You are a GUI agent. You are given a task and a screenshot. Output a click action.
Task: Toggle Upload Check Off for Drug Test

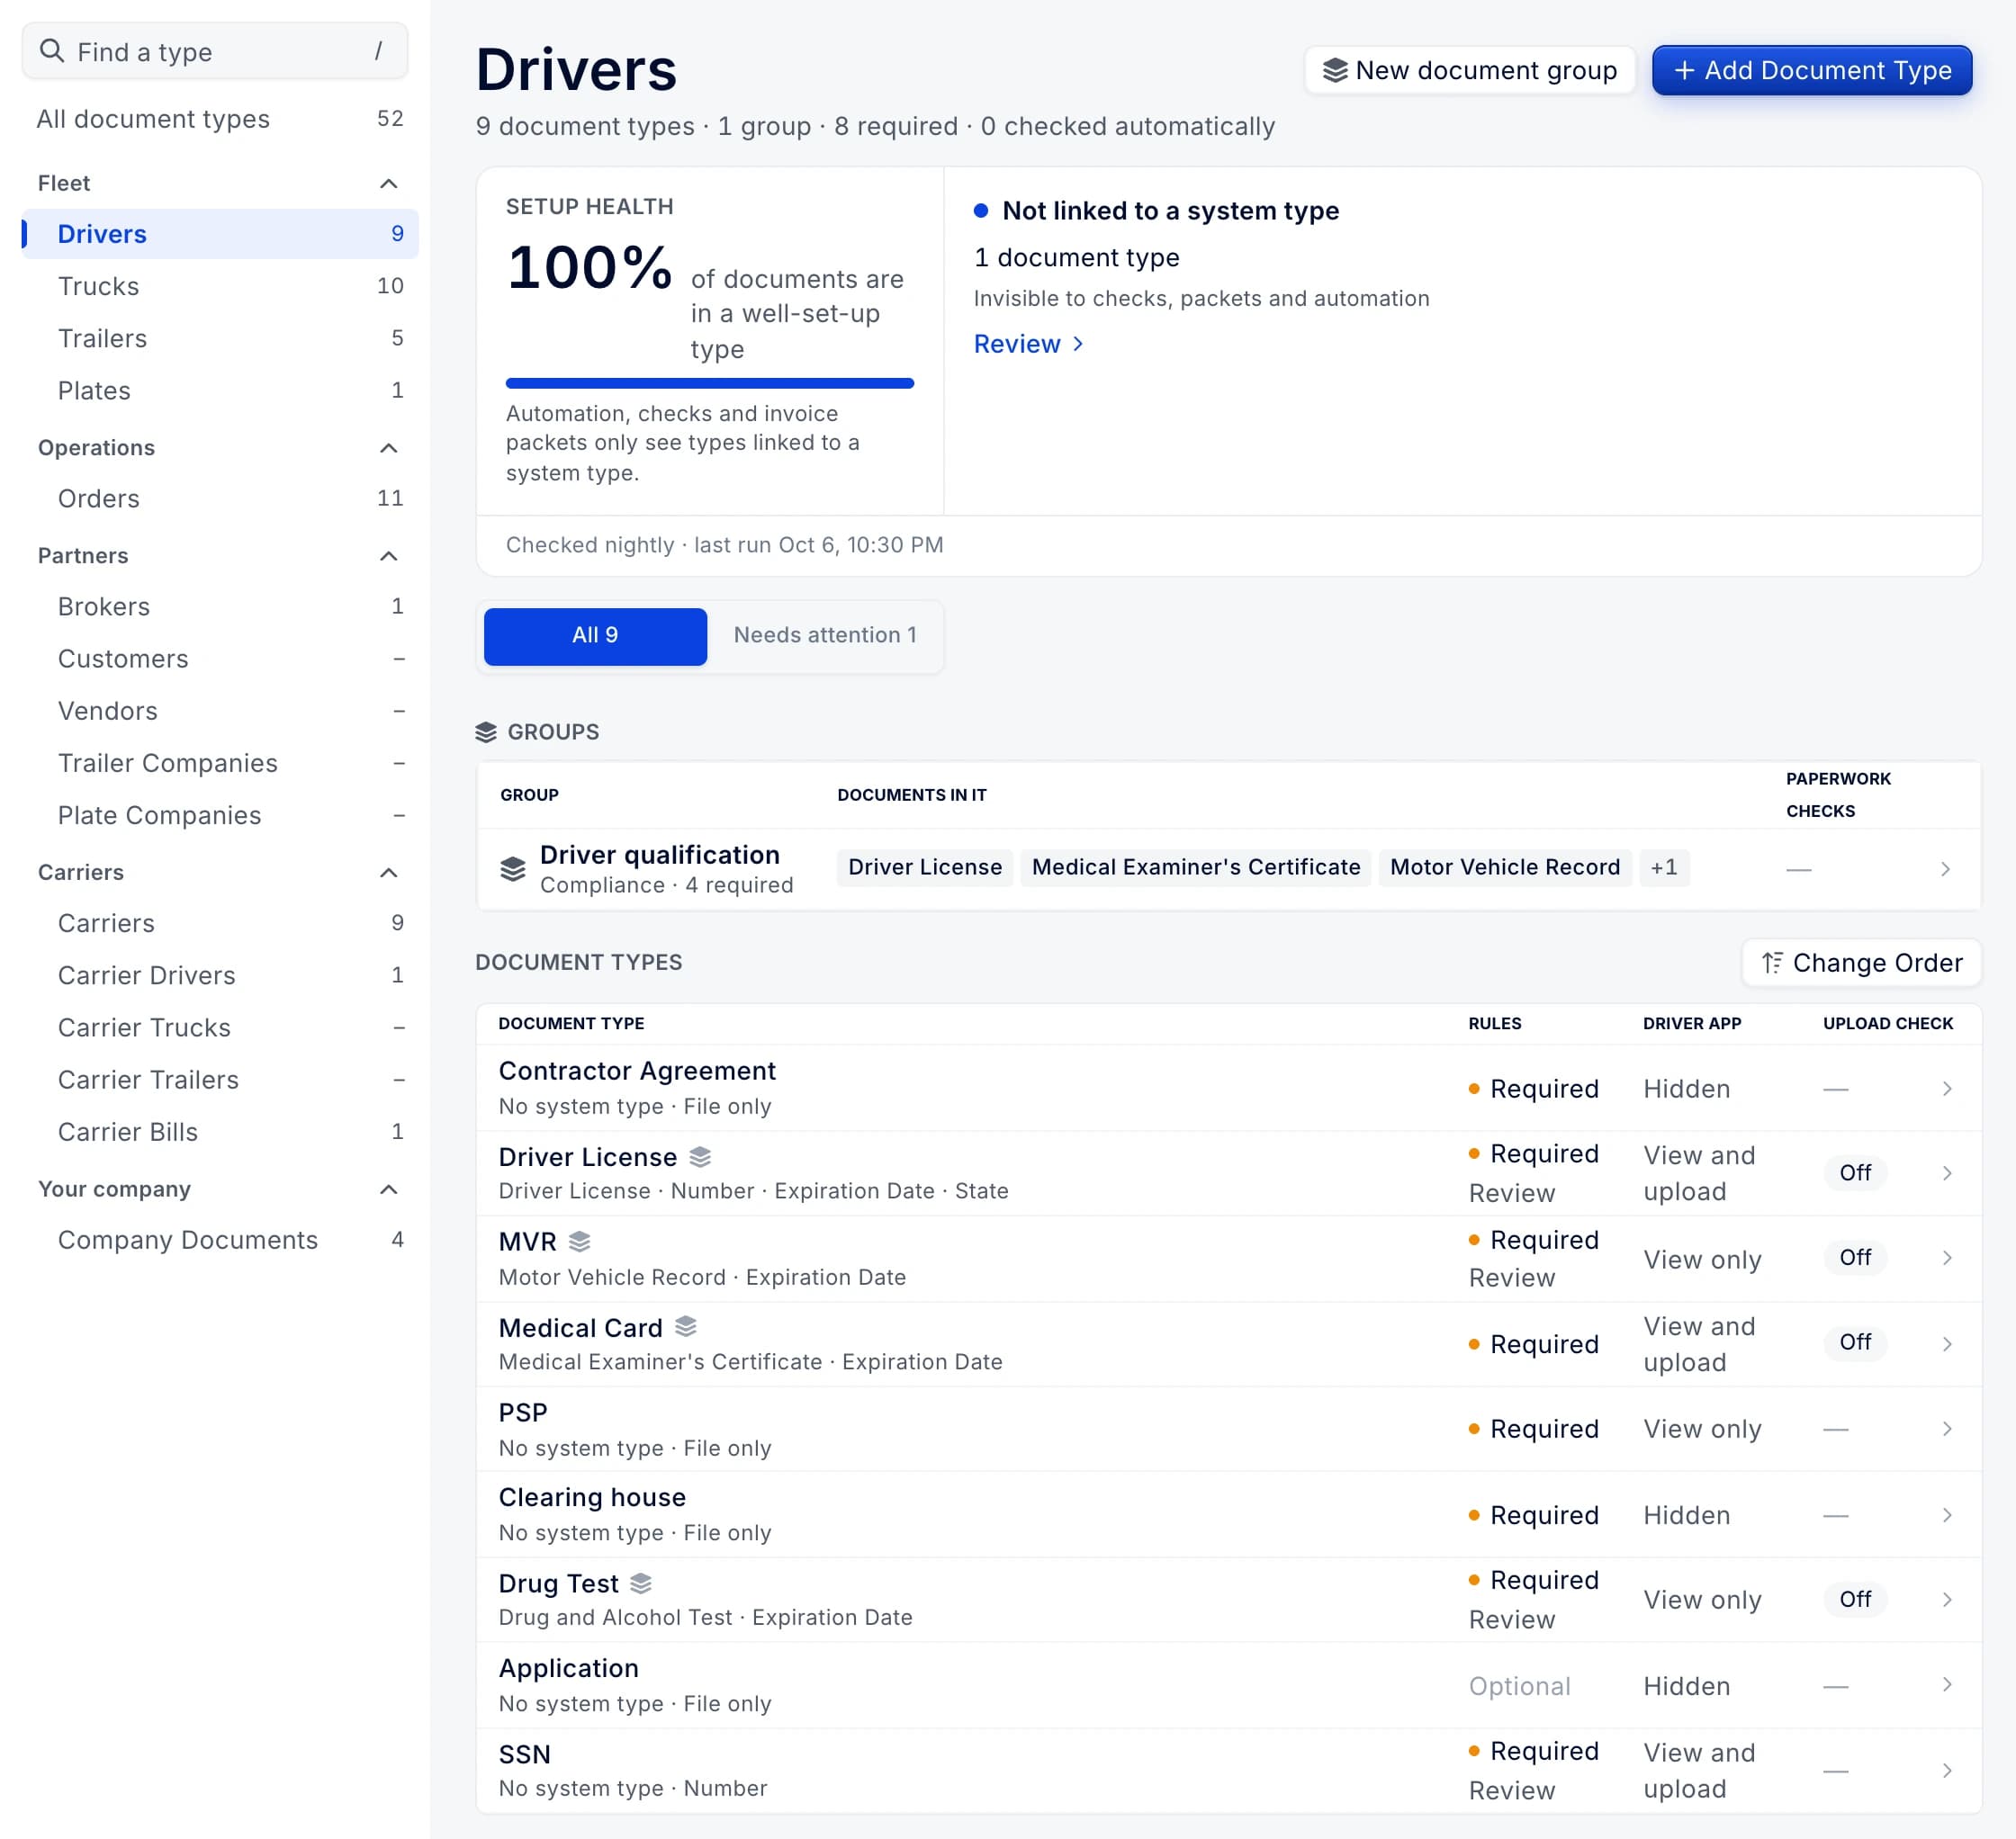[1855, 1599]
